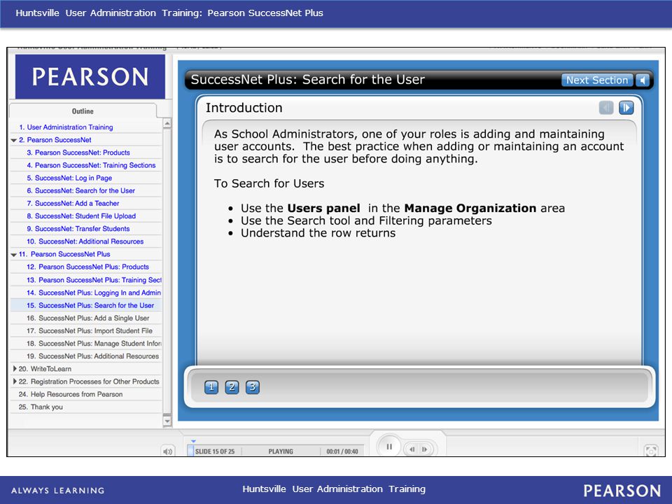Open the player volume control
This screenshot has width=672, height=504.
167,451
